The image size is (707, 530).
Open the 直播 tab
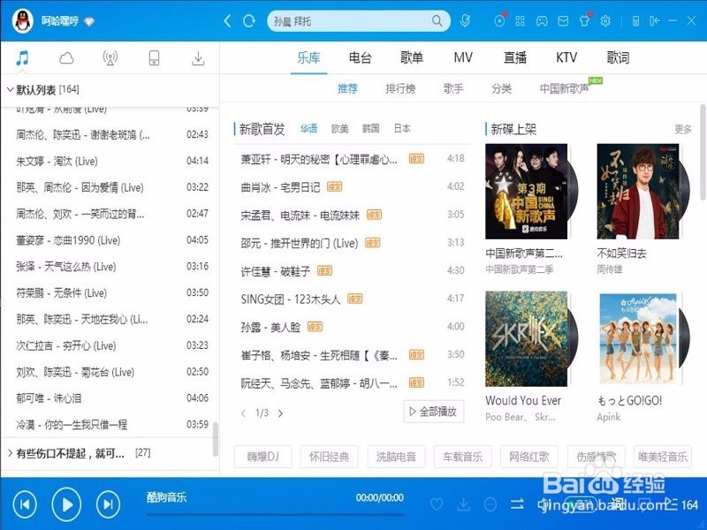tap(515, 57)
